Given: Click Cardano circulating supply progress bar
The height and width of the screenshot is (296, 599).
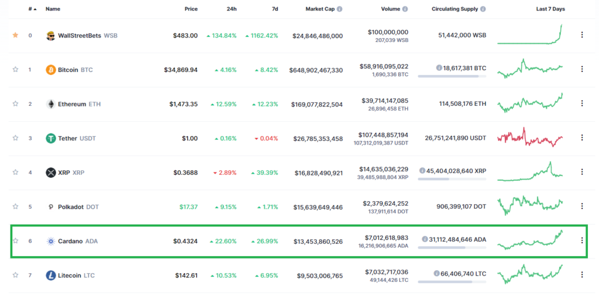Looking at the screenshot, I should pyautogui.click(x=452, y=248).
